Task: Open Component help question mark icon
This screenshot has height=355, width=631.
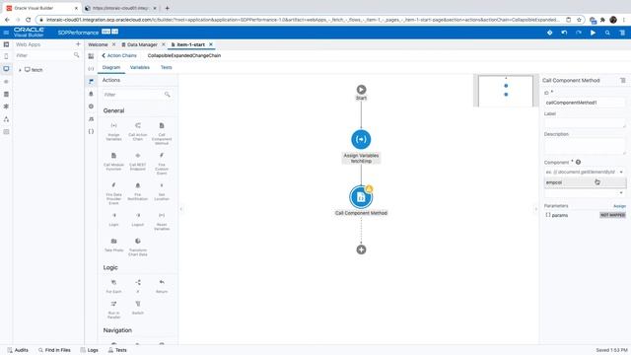Action: 579,162
